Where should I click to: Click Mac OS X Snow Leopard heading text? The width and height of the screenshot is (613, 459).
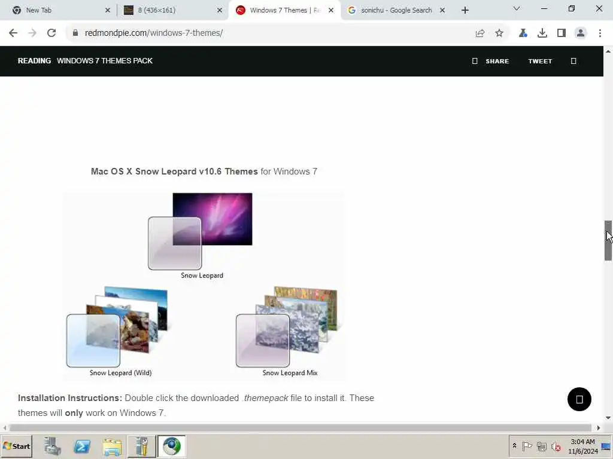174,172
